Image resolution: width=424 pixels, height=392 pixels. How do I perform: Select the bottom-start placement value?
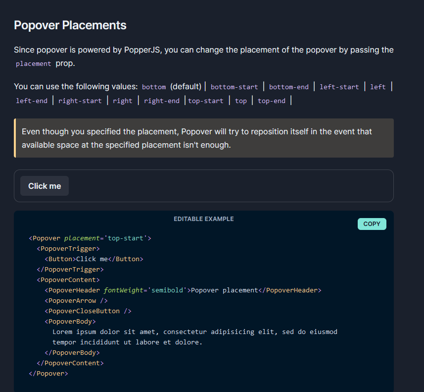(234, 87)
